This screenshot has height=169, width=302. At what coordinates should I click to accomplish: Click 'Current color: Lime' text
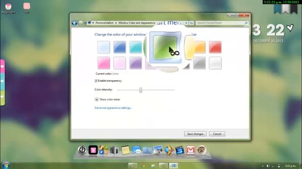coord(107,74)
